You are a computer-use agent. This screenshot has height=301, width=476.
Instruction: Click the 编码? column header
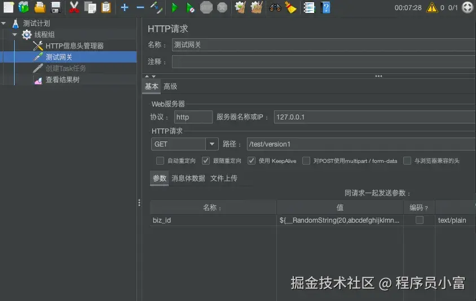tap(419, 207)
